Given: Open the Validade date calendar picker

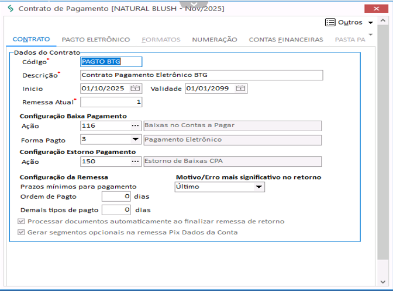Looking at the screenshot, I should coord(240,88).
